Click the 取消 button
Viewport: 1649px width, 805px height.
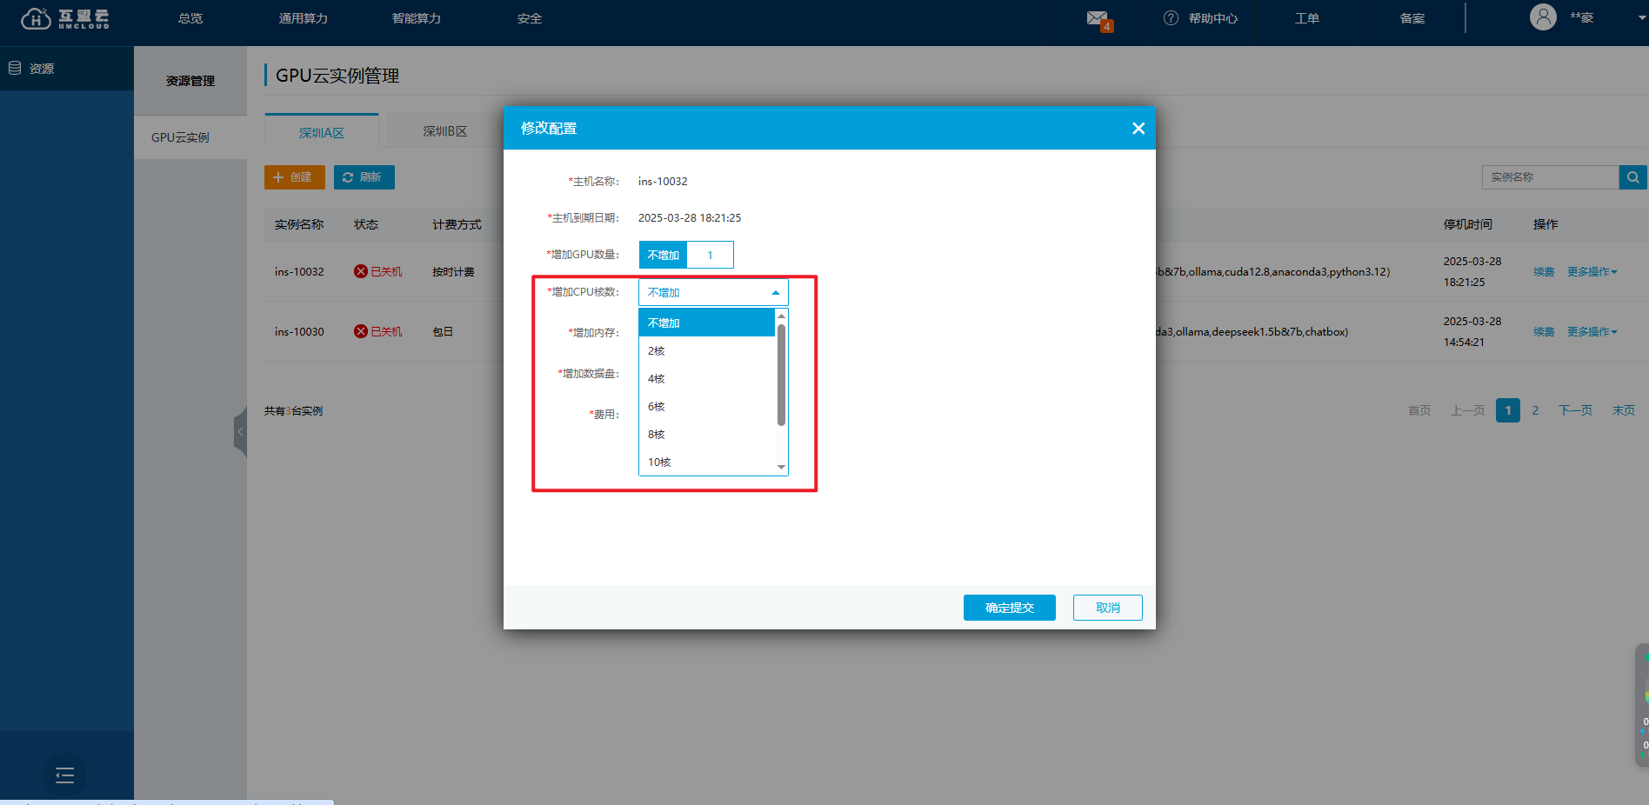point(1107,608)
